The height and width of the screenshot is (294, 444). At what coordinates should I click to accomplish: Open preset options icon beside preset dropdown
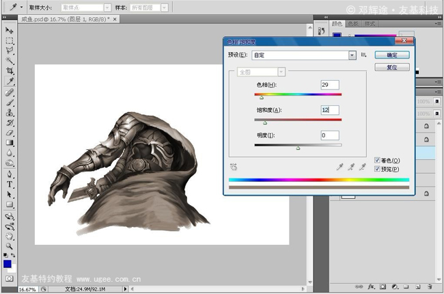point(363,55)
